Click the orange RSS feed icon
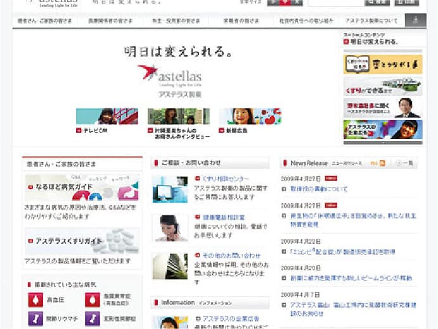 pyautogui.click(x=382, y=163)
